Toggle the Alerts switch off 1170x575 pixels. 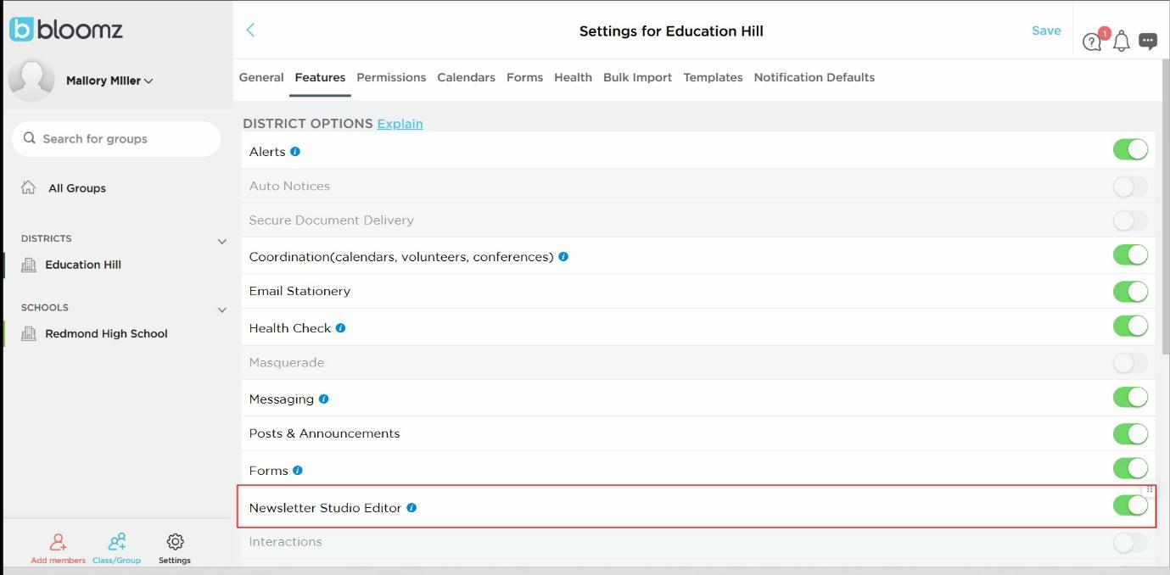pyautogui.click(x=1130, y=150)
